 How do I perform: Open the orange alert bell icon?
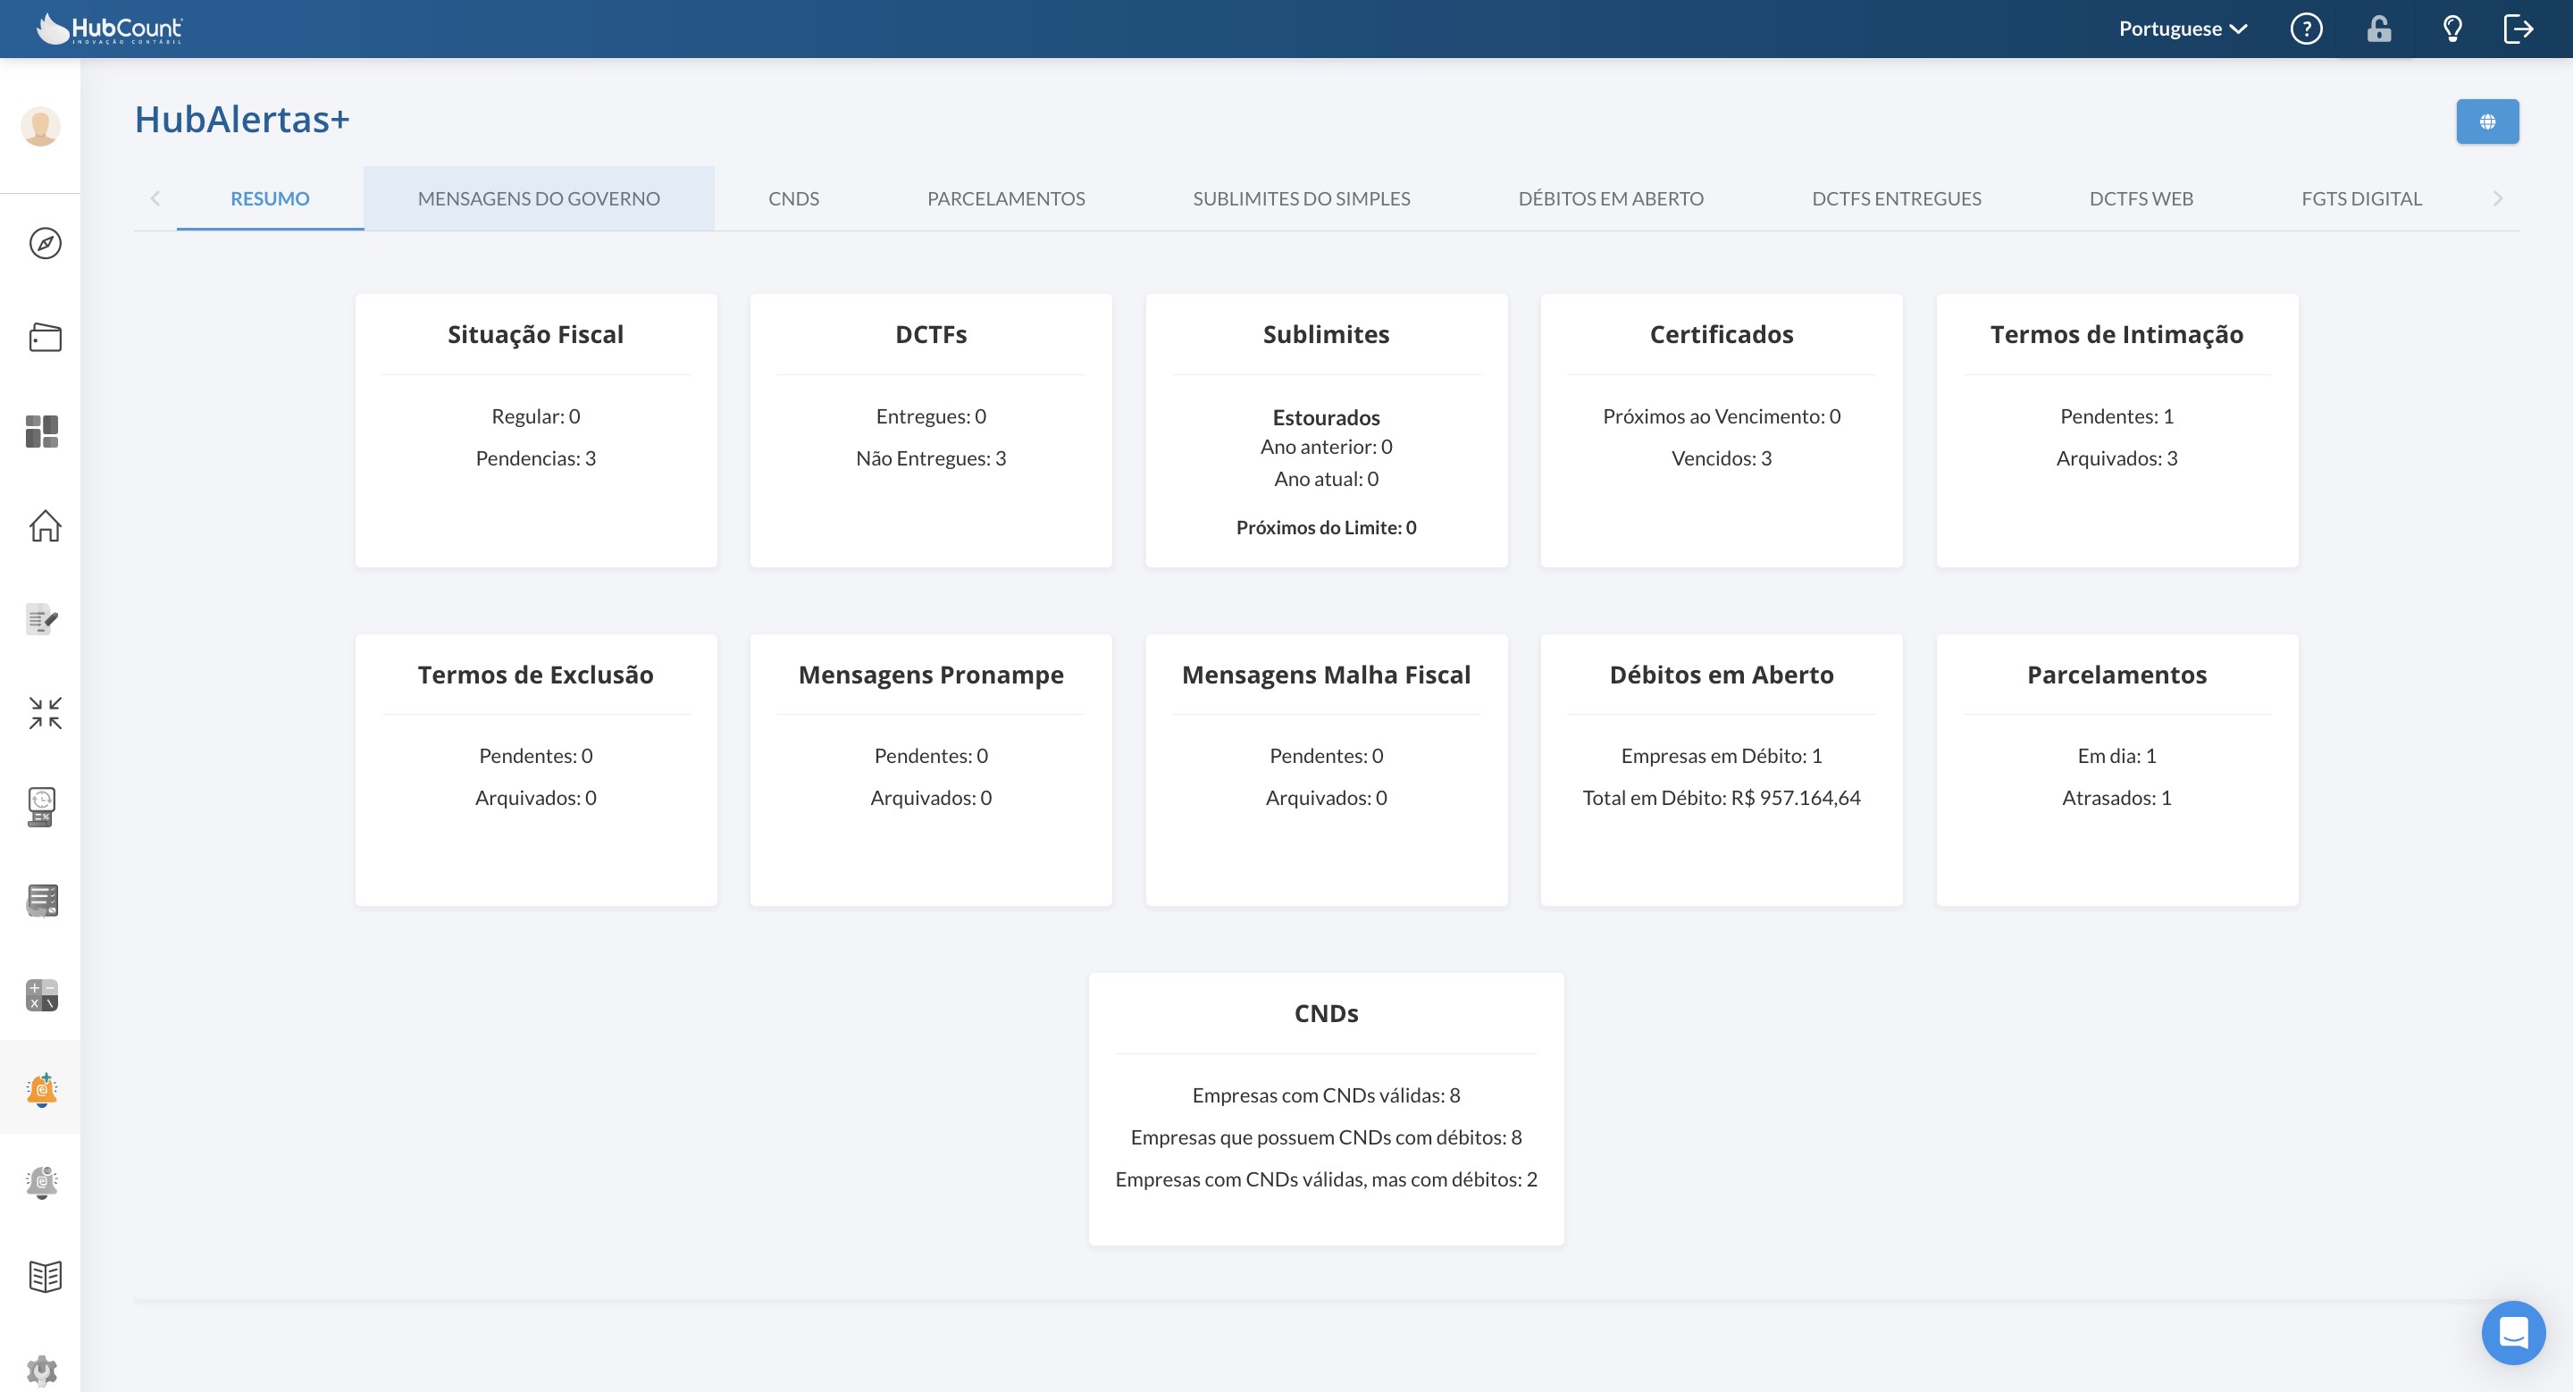[x=42, y=1088]
